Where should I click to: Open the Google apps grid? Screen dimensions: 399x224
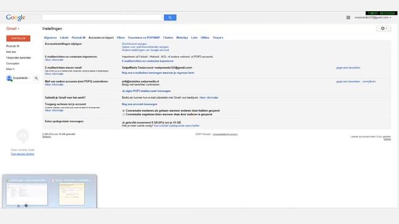(x=348, y=17)
